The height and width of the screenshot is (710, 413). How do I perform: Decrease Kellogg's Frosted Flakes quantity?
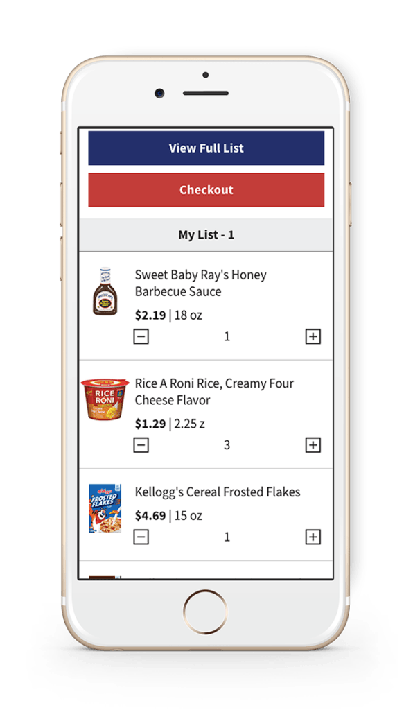[x=141, y=537]
